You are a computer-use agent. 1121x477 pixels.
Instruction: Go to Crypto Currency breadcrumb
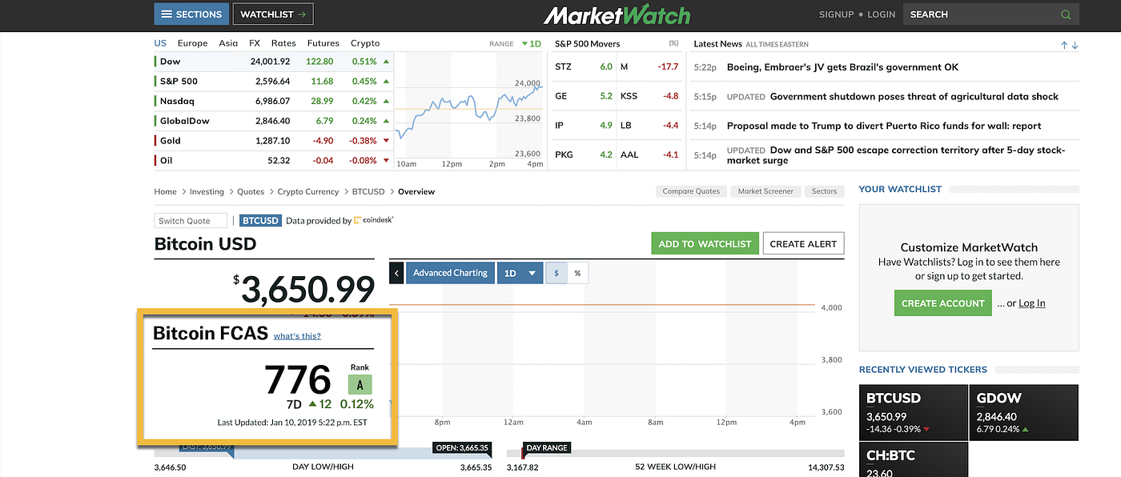[308, 192]
